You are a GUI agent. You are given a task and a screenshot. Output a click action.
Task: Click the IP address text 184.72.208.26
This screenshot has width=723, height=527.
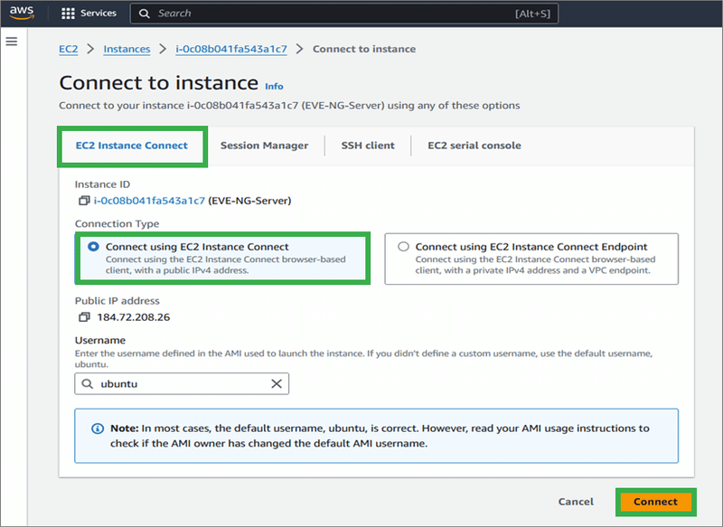[133, 317]
